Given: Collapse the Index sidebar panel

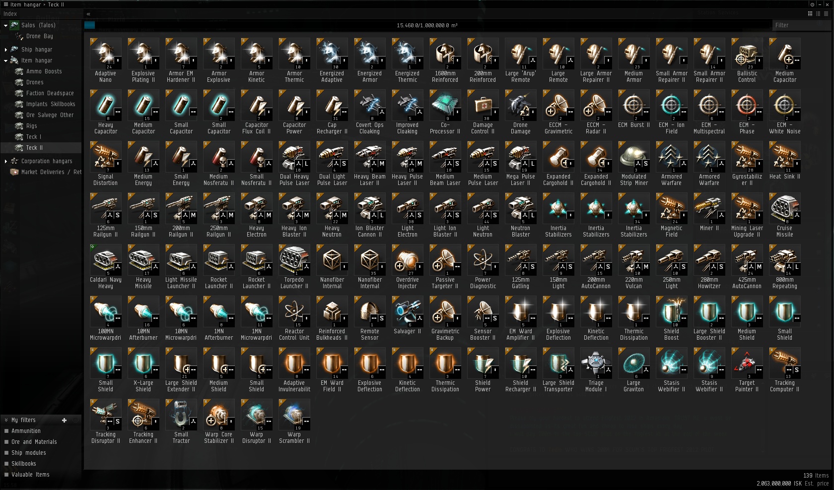Looking at the screenshot, I should click(88, 14).
